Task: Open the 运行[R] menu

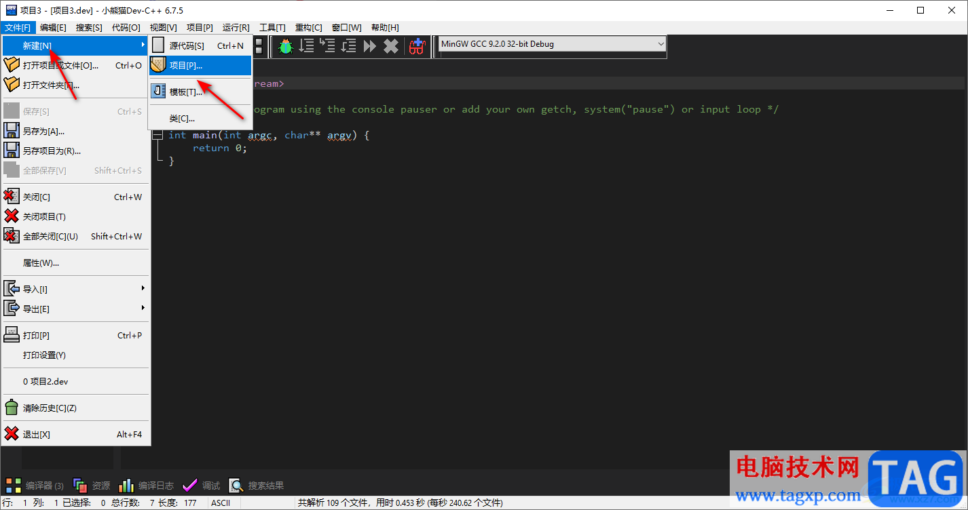Action: point(236,27)
